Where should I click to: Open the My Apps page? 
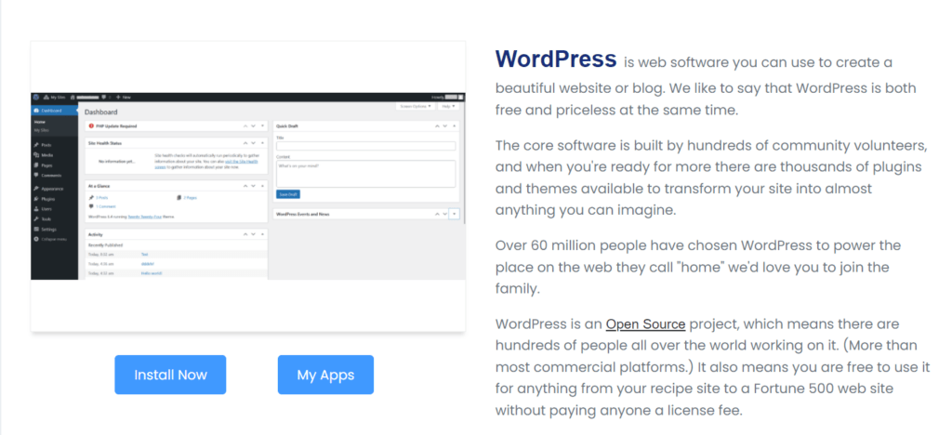coord(325,375)
